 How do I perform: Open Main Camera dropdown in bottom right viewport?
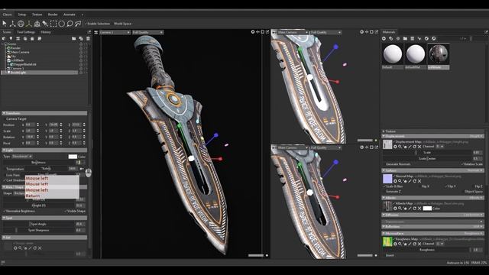[293, 147]
